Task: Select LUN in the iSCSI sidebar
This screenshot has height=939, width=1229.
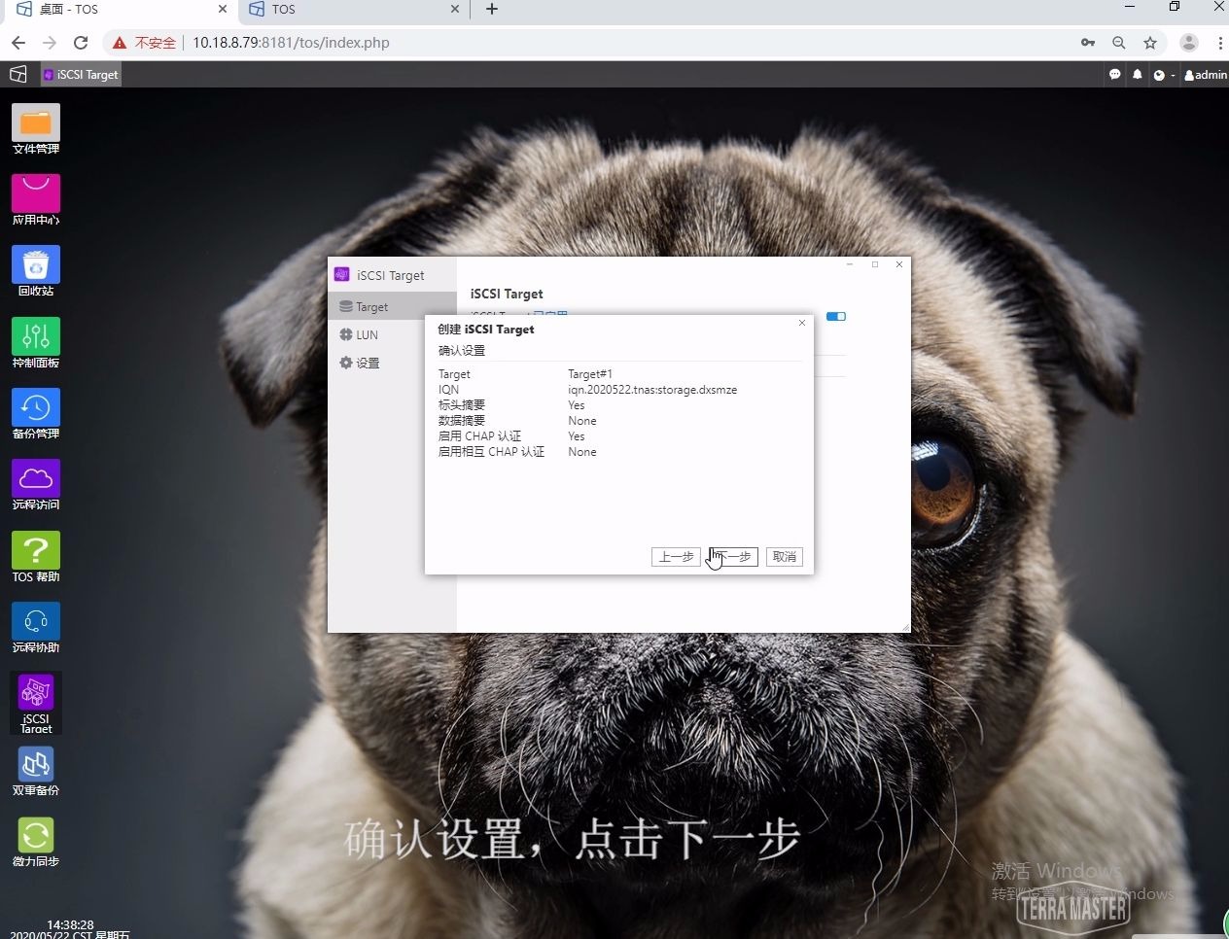Action: point(367,334)
